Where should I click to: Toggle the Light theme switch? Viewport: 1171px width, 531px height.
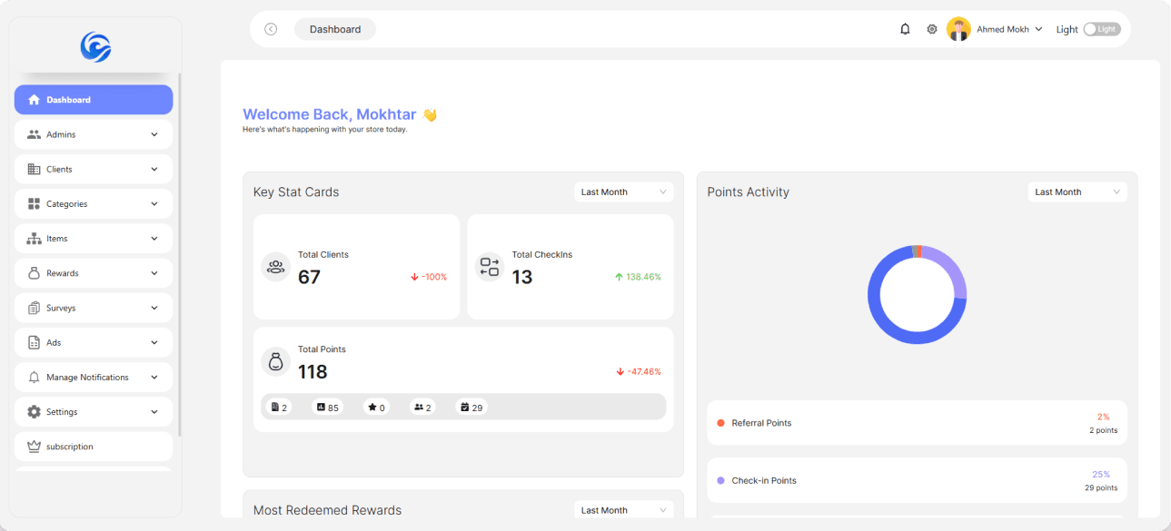coord(1101,28)
